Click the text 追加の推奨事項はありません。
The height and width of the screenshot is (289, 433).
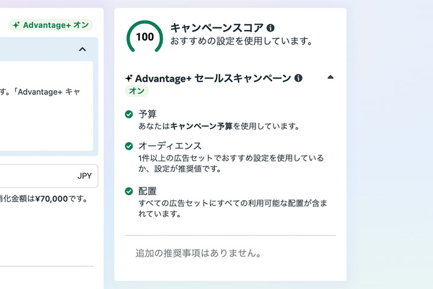click(x=198, y=253)
